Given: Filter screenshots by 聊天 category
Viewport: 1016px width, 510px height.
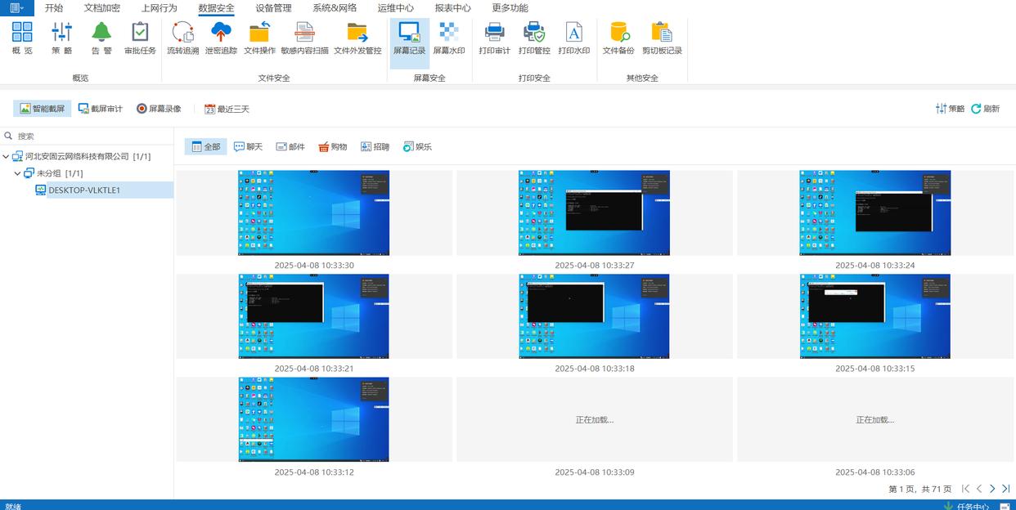Looking at the screenshot, I should [248, 147].
